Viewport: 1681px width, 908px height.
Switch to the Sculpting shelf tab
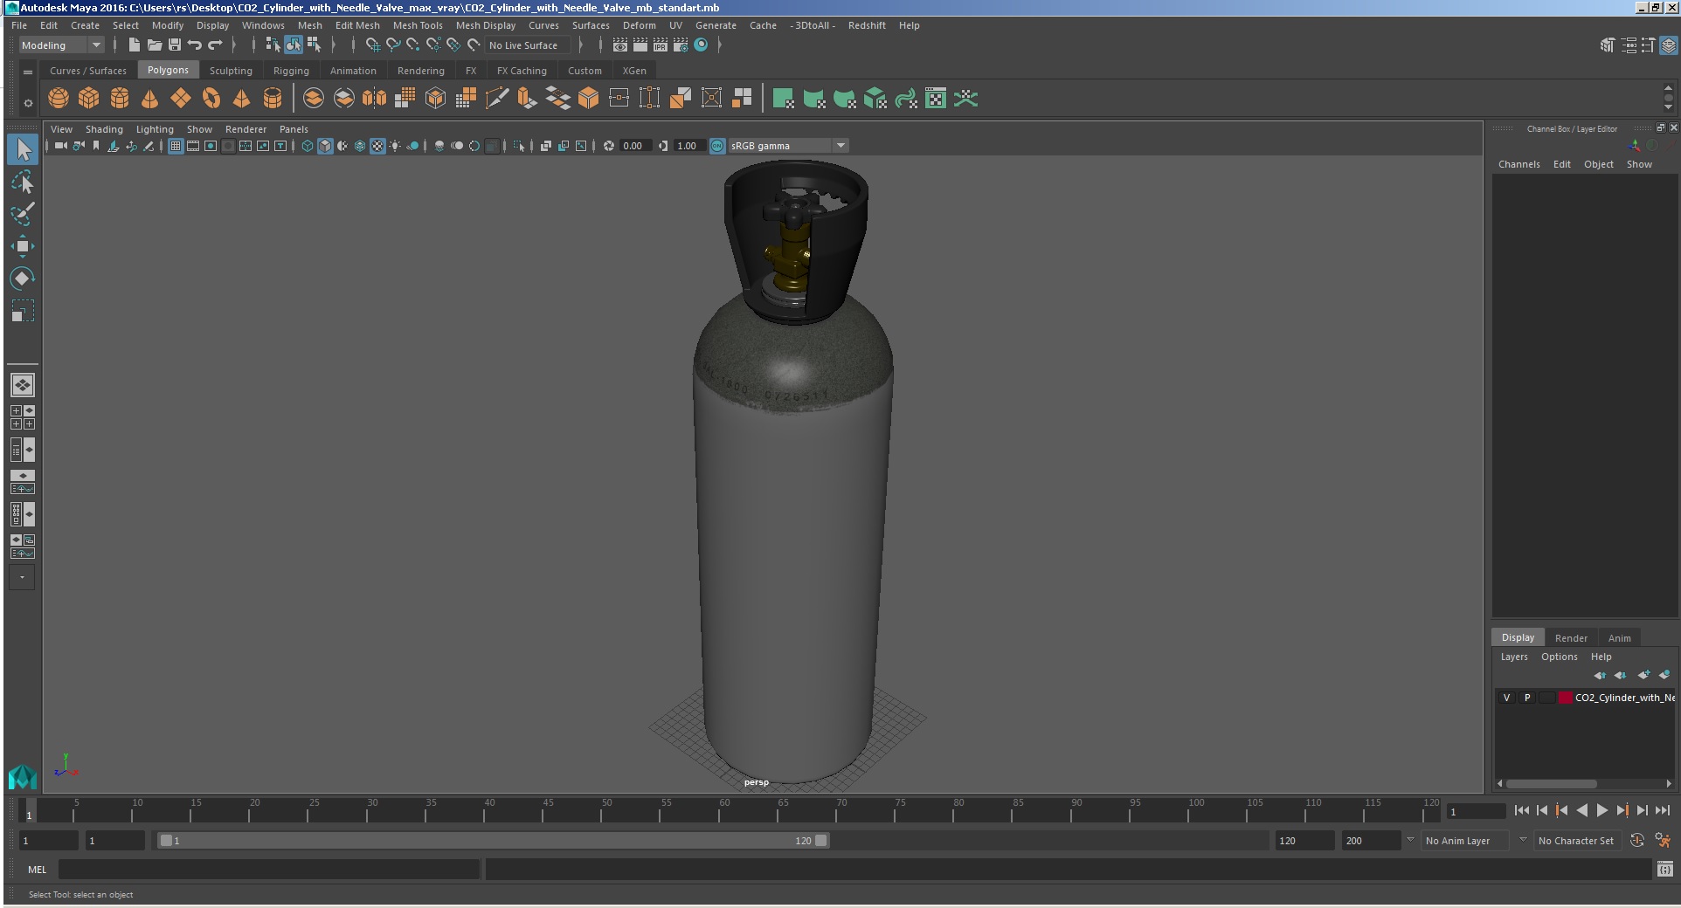(x=231, y=71)
